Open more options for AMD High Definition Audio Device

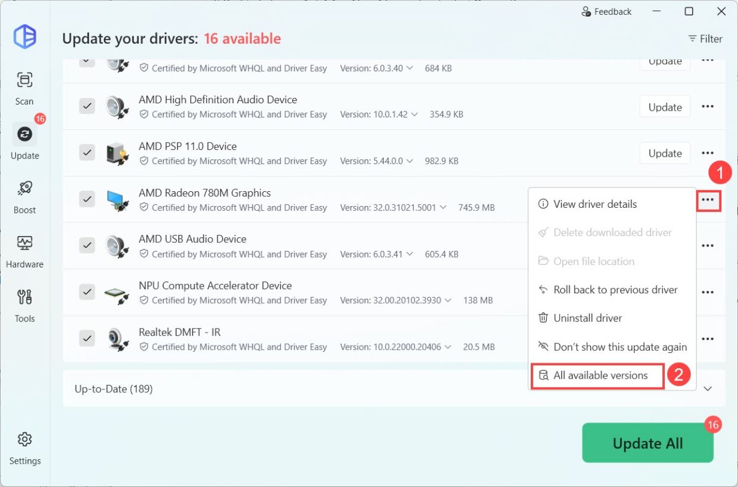[x=708, y=107]
